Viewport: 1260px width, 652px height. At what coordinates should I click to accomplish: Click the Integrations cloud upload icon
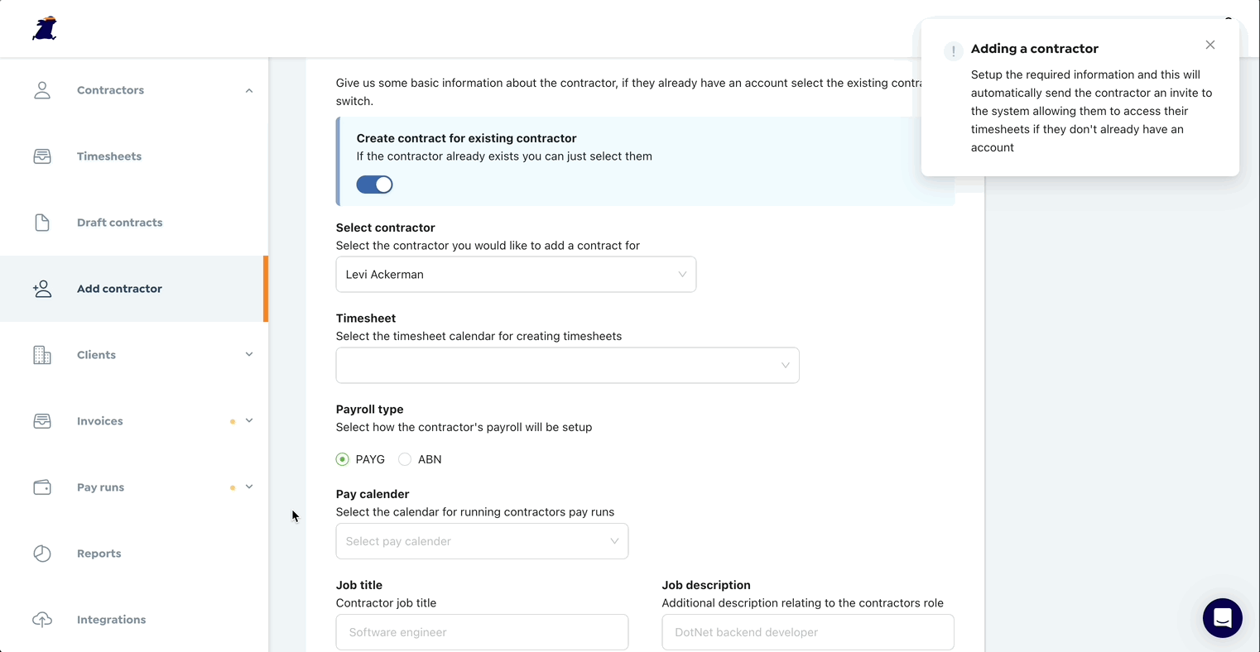click(x=42, y=620)
